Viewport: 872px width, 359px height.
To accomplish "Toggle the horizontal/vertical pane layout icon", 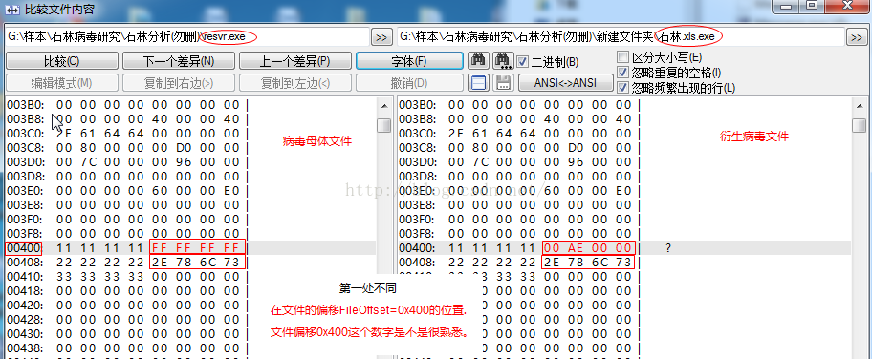I will (479, 83).
